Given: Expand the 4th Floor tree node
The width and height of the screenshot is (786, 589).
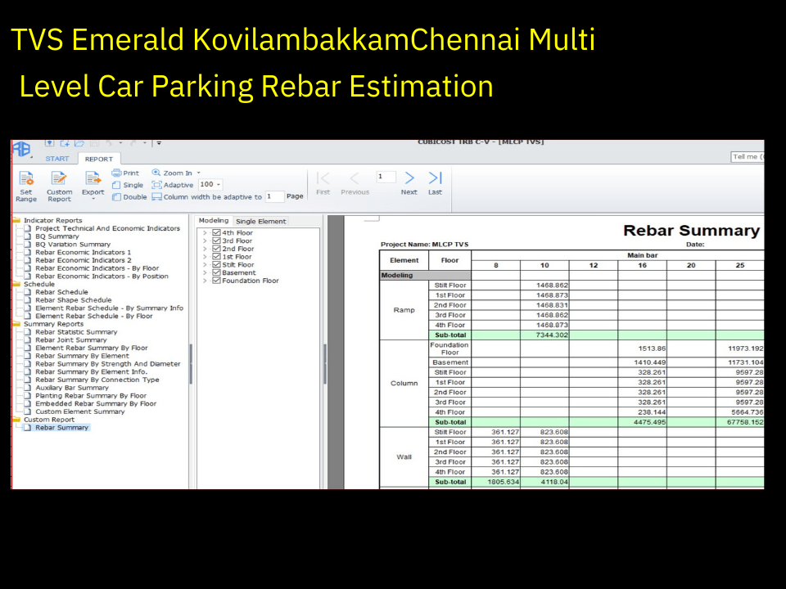Looking at the screenshot, I should pos(205,233).
